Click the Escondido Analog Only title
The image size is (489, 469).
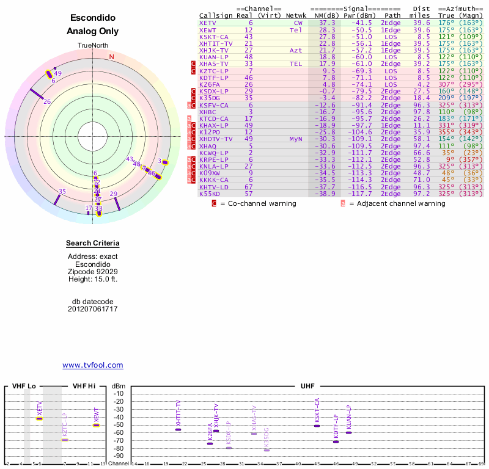[x=93, y=24]
